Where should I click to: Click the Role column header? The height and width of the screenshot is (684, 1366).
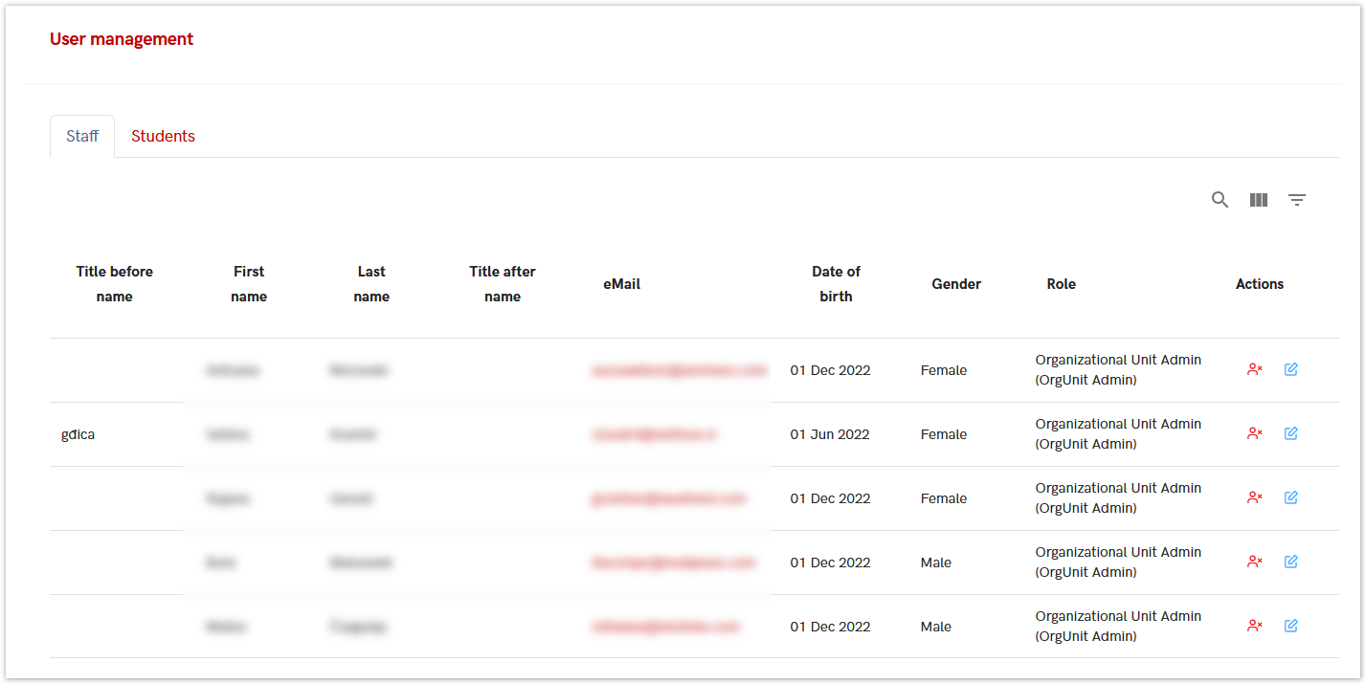tap(1061, 284)
